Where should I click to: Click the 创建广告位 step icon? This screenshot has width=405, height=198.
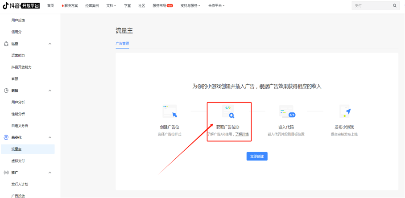[169, 111]
